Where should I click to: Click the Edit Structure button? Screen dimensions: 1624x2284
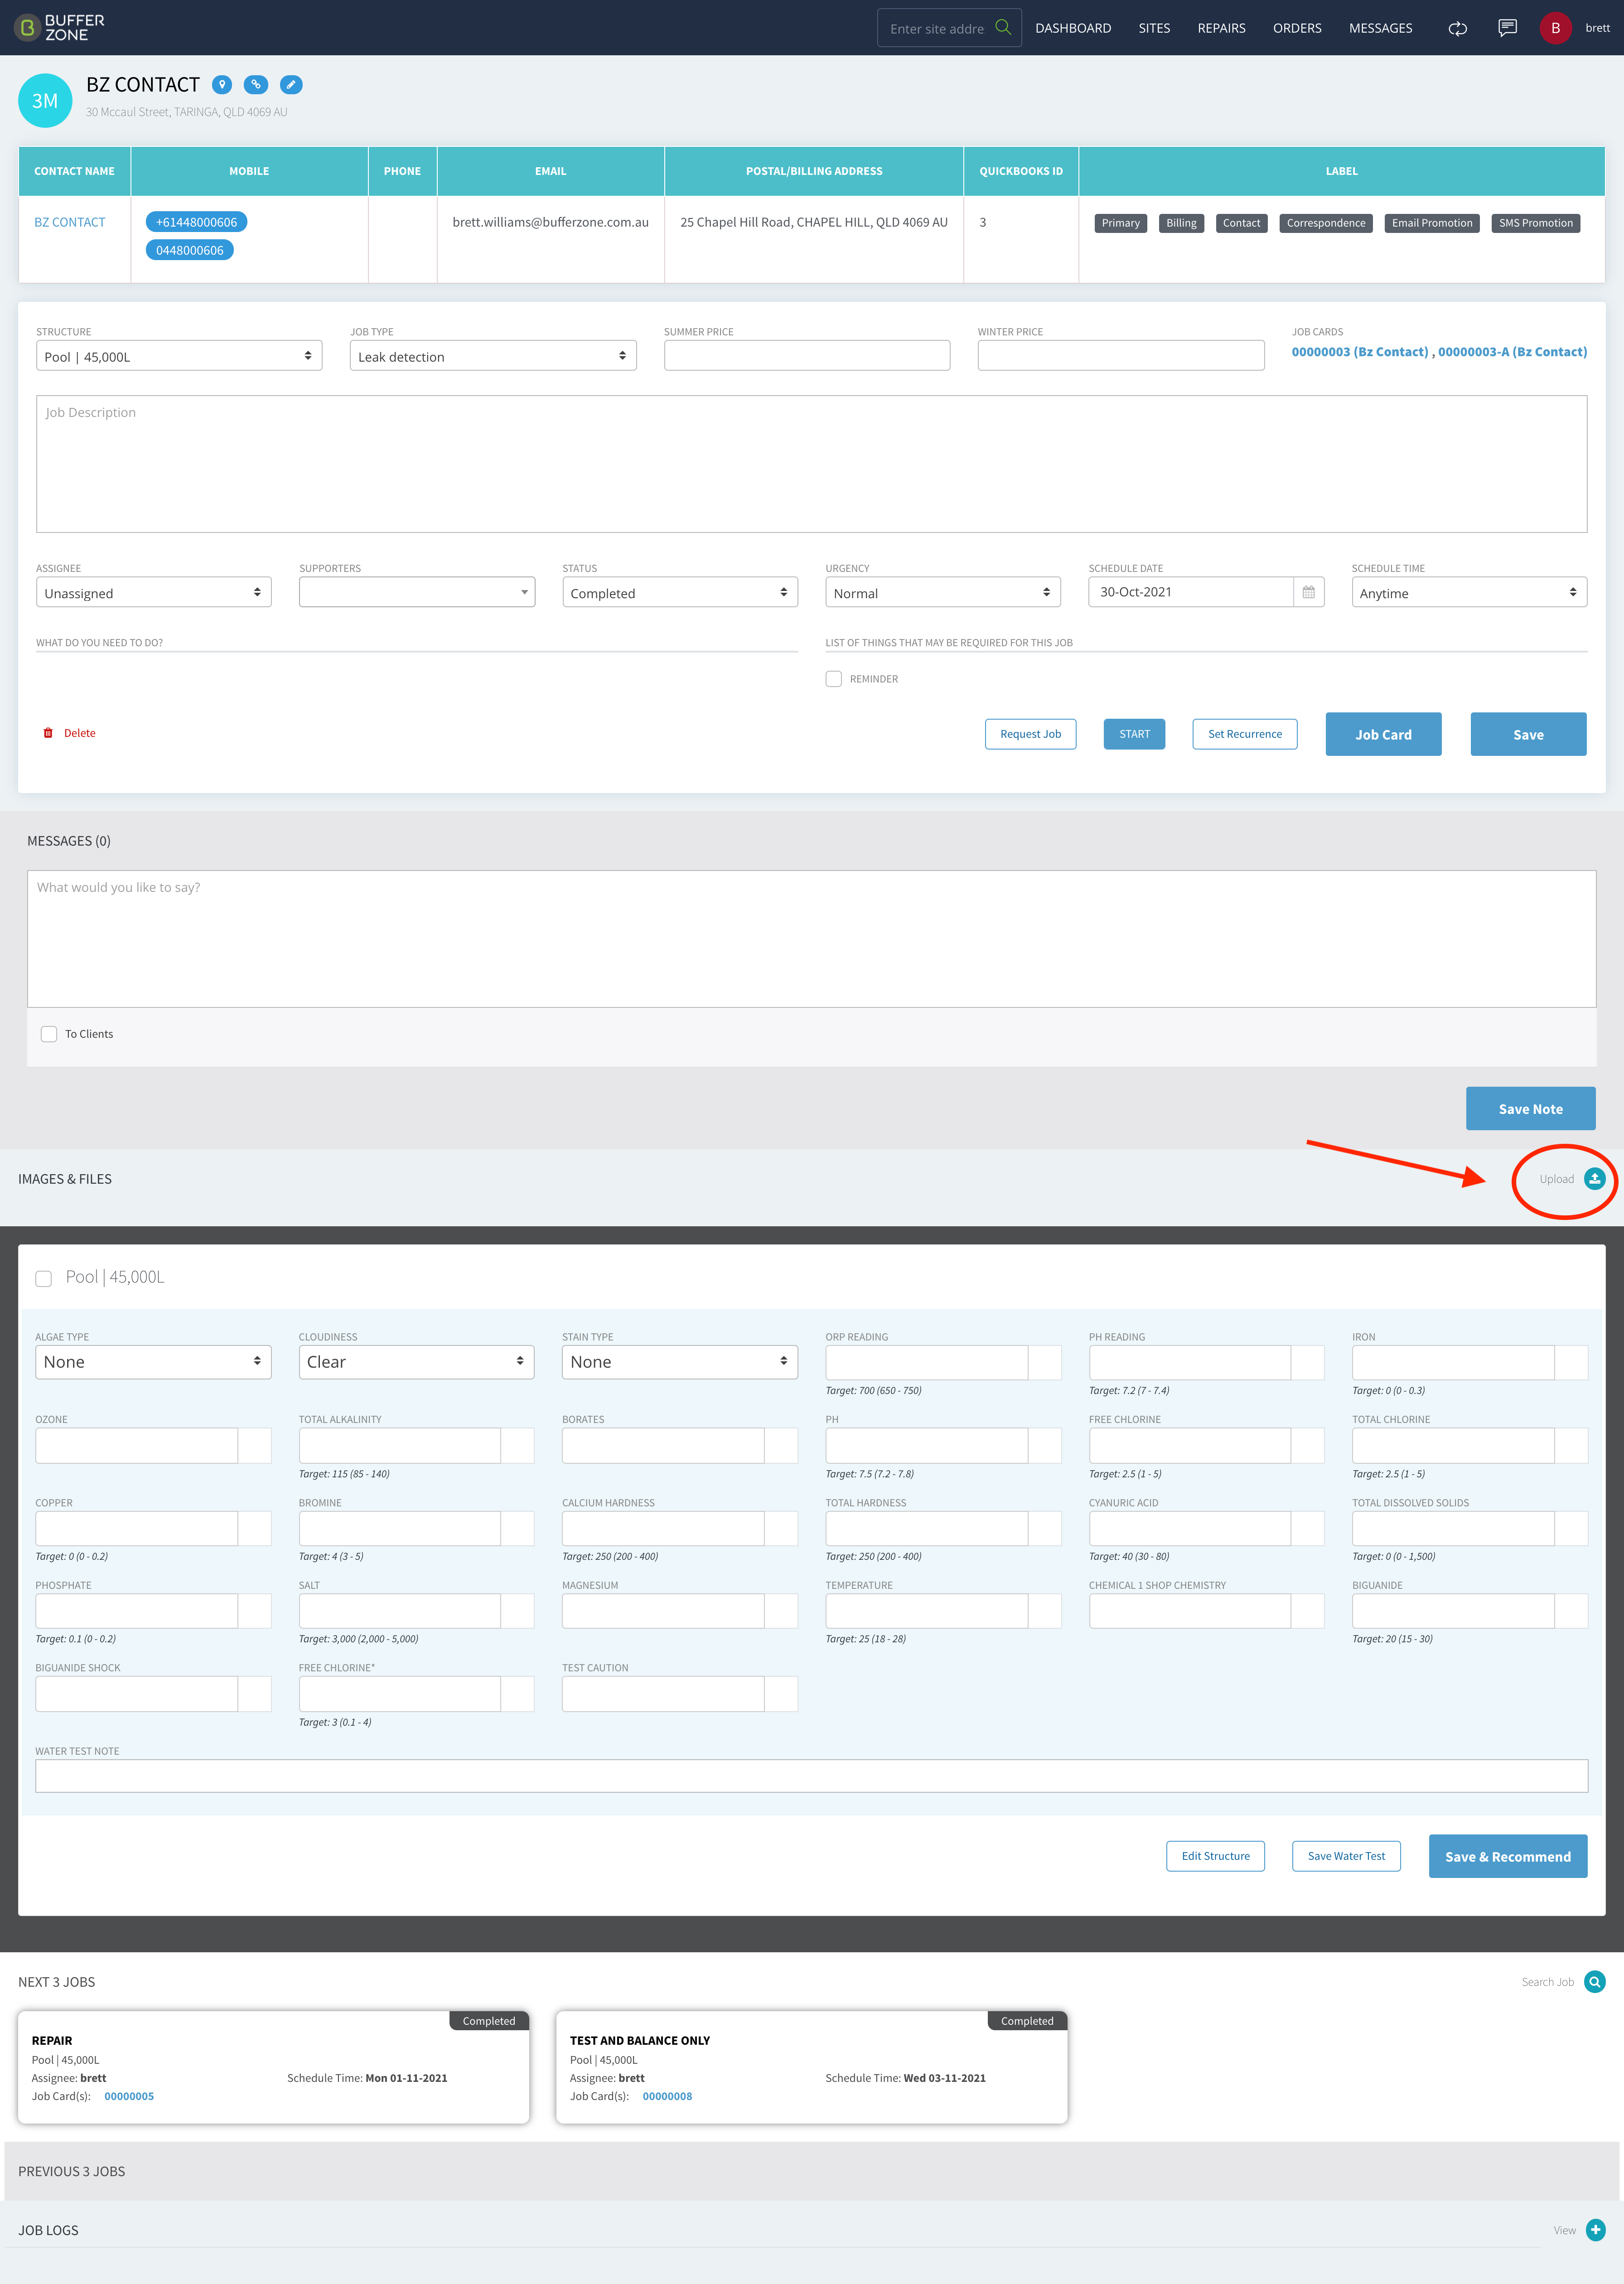[x=1215, y=1856]
